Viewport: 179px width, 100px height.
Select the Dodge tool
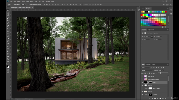click(x=8, y=44)
